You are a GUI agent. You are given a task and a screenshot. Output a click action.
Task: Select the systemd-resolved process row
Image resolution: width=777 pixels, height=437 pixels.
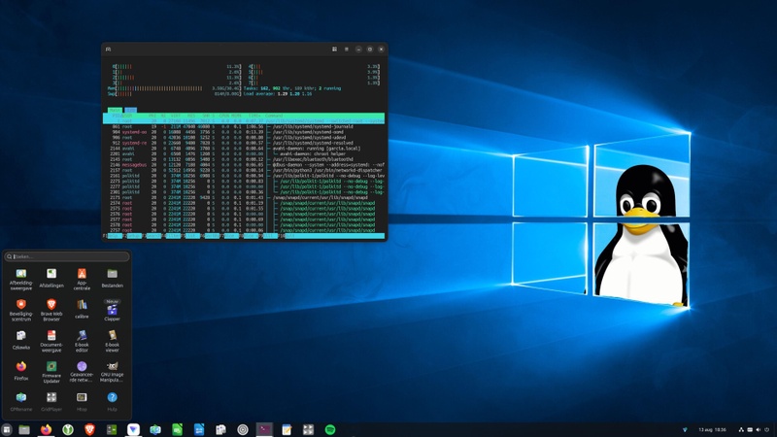(x=244, y=143)
